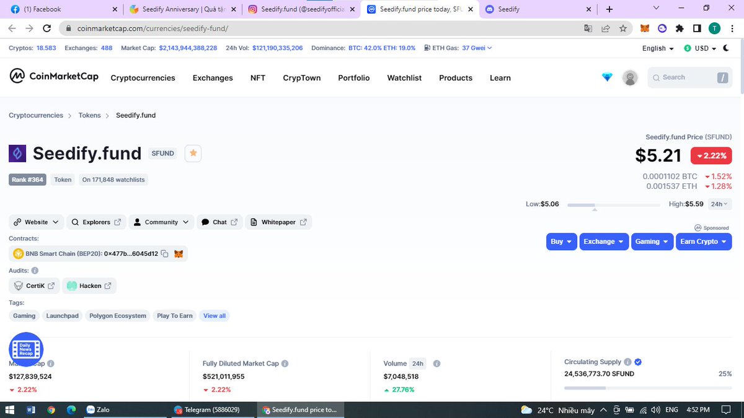Click Windows Start button
The height and width of the screenshot is (418, 744).
(10, 410)
